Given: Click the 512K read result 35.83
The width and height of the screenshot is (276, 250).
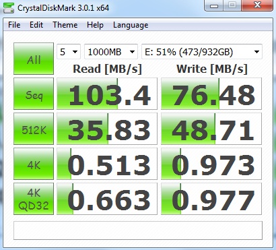Looking at the screenshot, I should (x=107, y=129).
